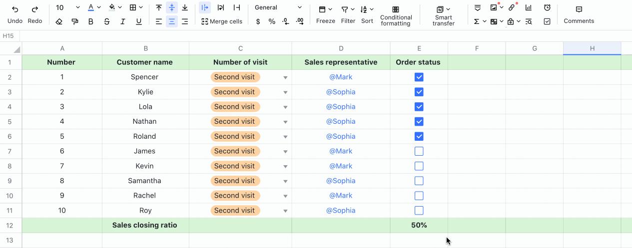The height and width of the screenshot is (248, 632).
Task: Open the font size dropdown
Action: click(77, 7)
